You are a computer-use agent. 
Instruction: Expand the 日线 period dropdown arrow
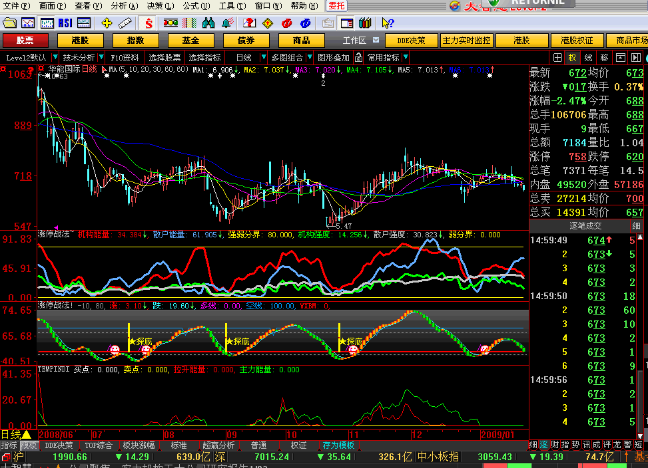pyautogui.click(x=263, y=57)
